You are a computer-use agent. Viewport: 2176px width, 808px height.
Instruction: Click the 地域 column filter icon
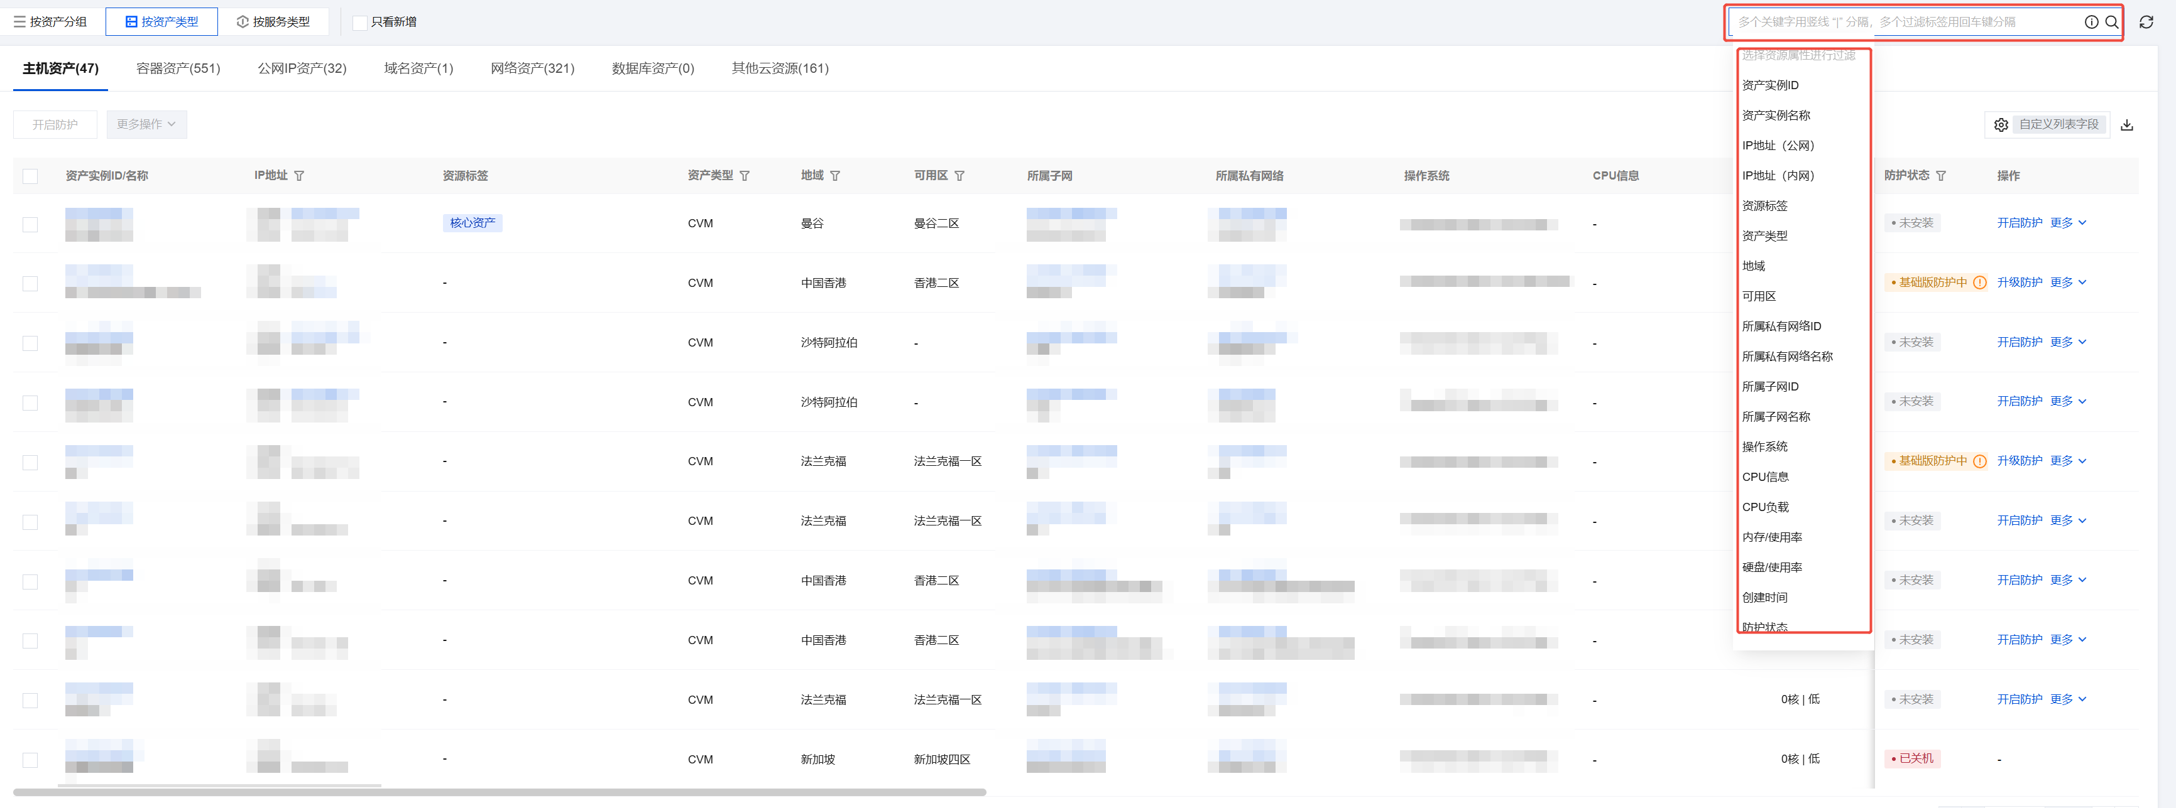pos(834,176)
